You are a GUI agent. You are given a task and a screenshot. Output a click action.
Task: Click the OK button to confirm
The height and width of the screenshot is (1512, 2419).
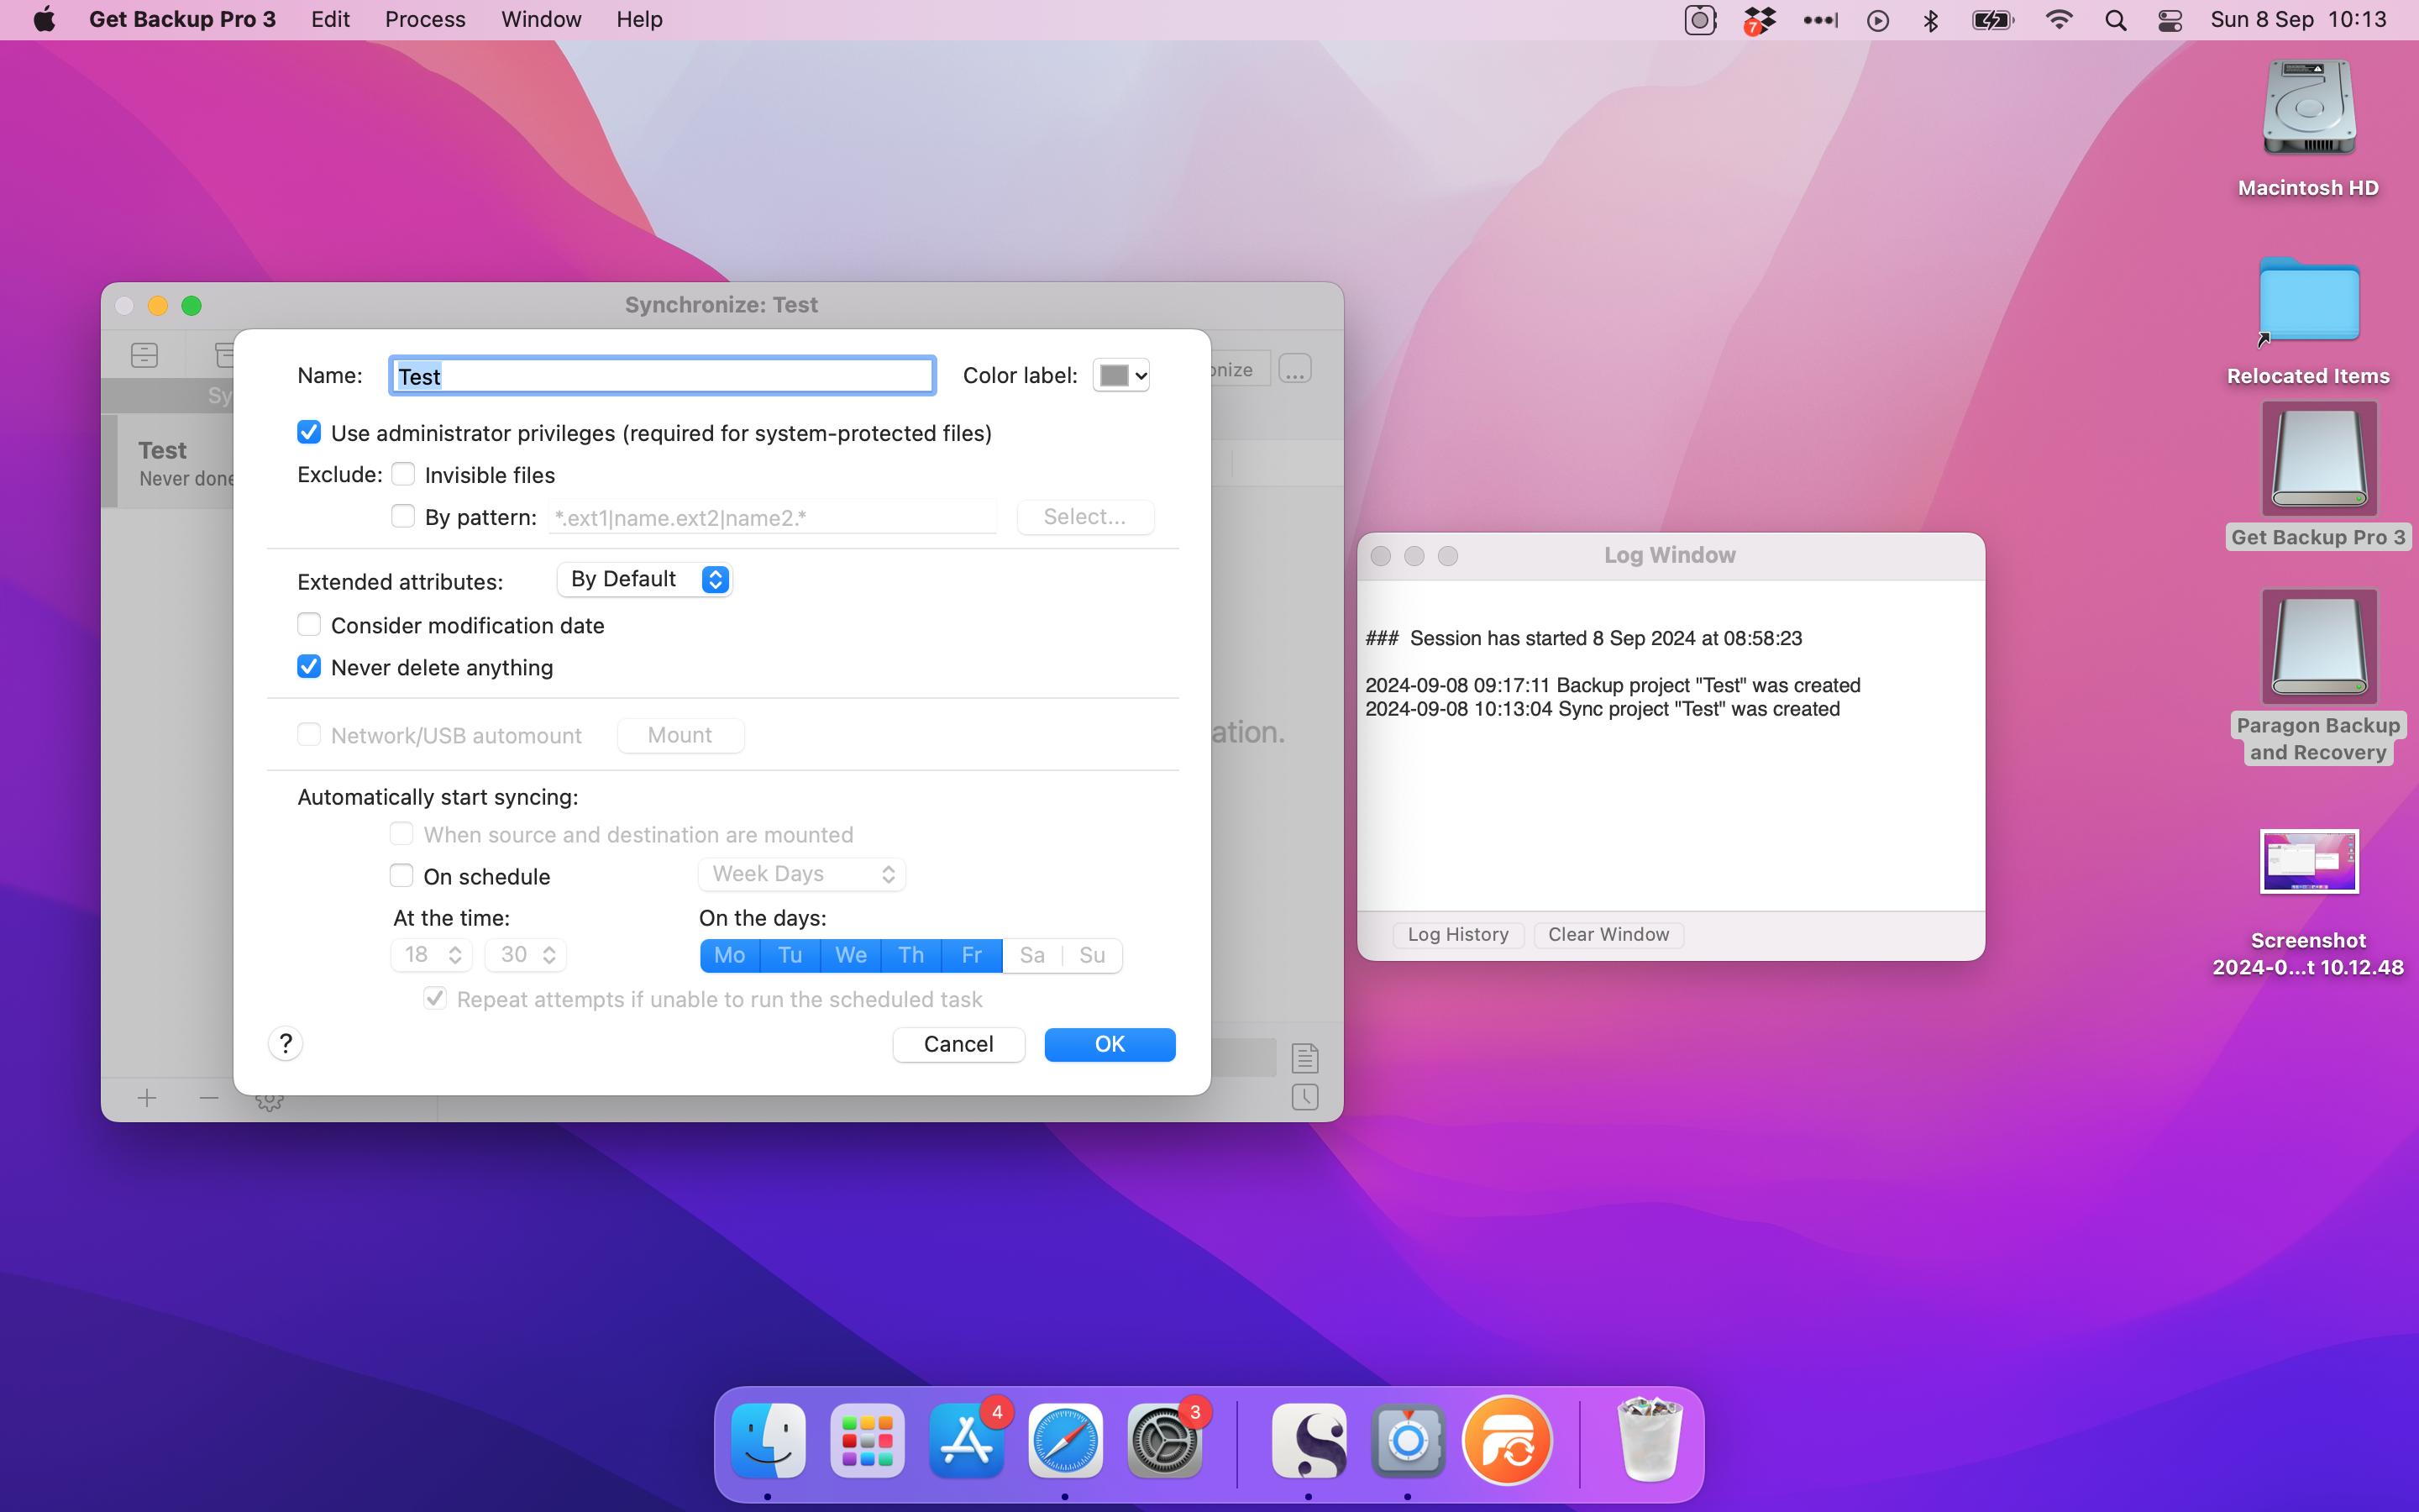[1110, 1043]
